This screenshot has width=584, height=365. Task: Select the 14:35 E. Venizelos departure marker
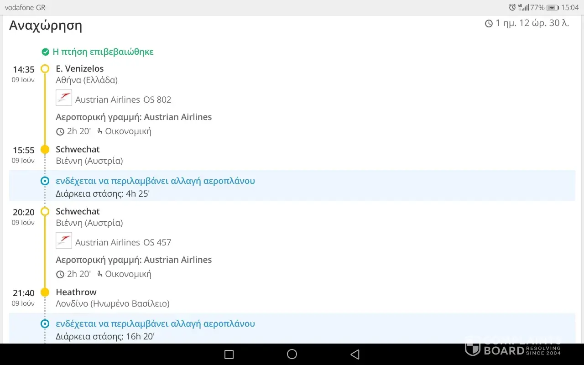coord(45,69)
